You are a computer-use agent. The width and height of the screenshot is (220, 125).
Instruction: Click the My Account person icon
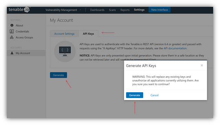(x=12, y=53)
